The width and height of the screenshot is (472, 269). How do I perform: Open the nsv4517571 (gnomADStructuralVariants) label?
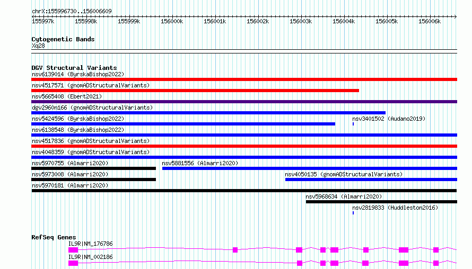pyautogui.click(x=91, y=85)
